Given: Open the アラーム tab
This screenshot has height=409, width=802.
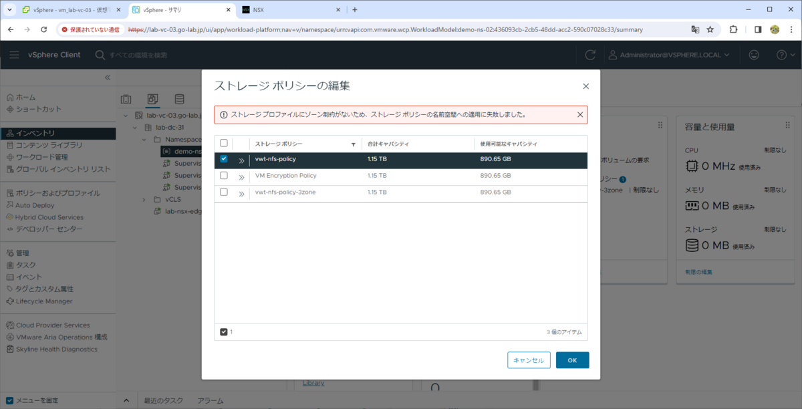Looking at the screenshot, I should click(211, 401).
